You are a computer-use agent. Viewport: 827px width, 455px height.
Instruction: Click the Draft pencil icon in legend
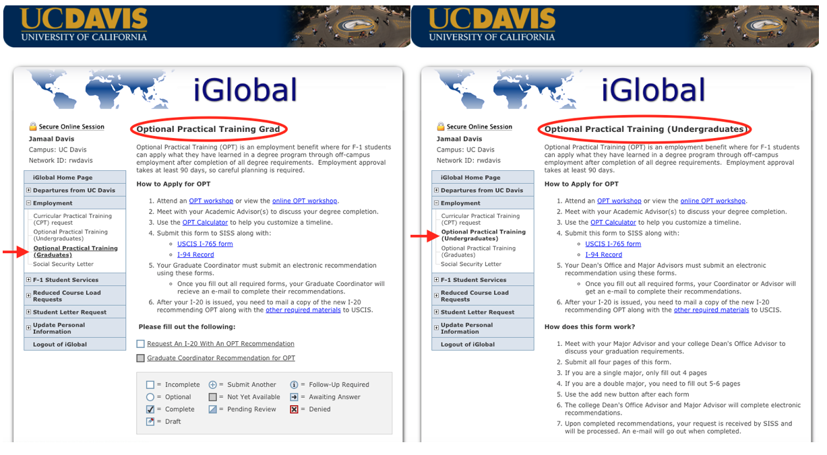(150, 421)
